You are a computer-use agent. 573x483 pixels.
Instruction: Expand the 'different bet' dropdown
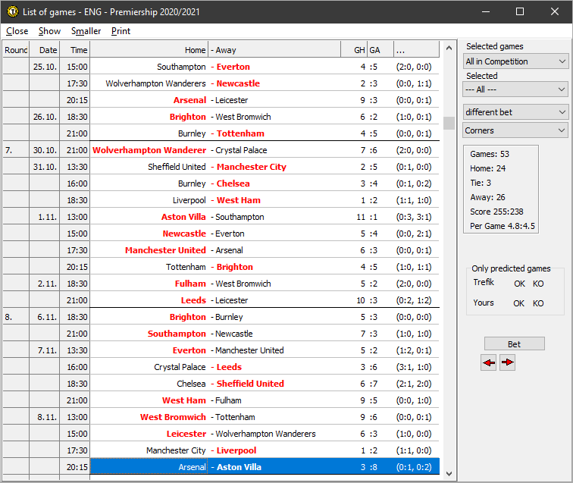[515, 112]
